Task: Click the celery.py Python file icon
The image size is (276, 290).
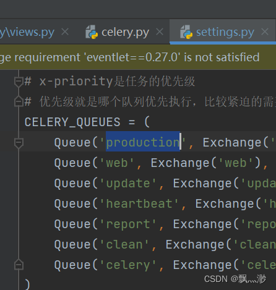Action: click(x=92, y=32)
